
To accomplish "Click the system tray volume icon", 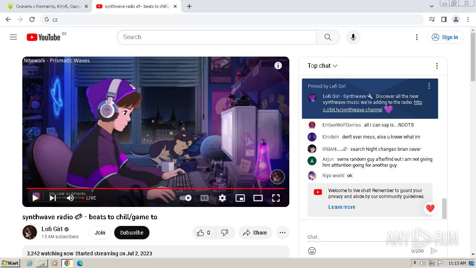I will pyautogui.click(x=422, y=263).
